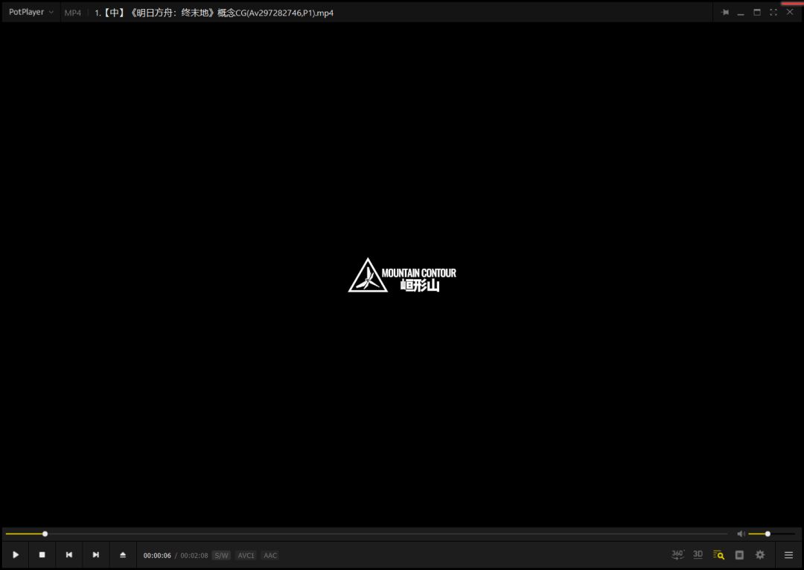Open the PotPlayer main menu dropdown
This screenshot has width=804, height=570.
pos(31,12)
